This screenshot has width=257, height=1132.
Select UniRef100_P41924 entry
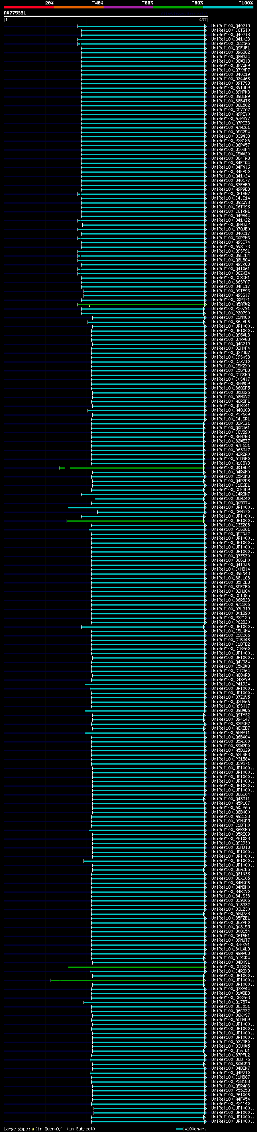click(230, 684)
